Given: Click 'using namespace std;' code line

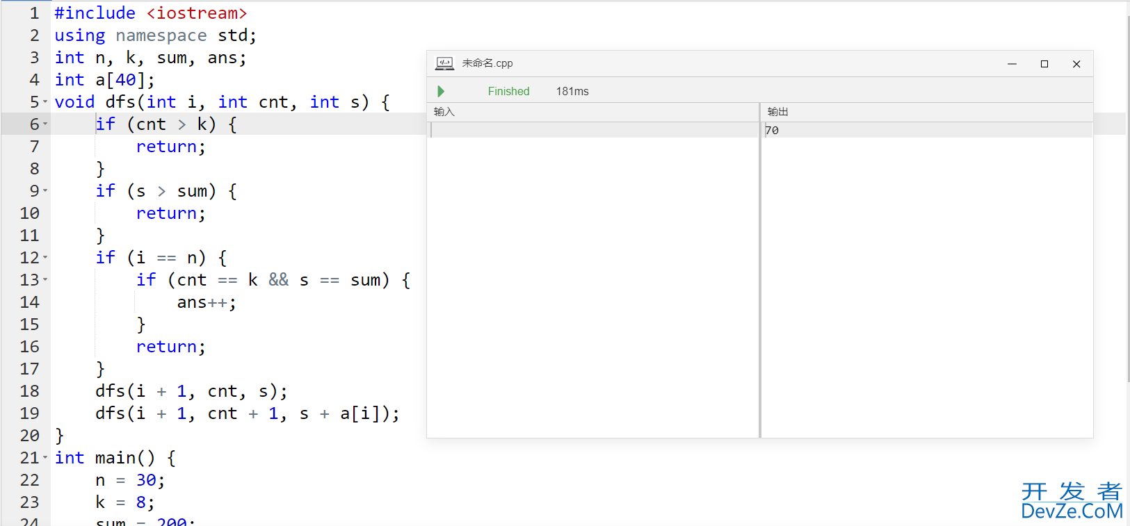Looking at the screenshot, I should point(156,35).
